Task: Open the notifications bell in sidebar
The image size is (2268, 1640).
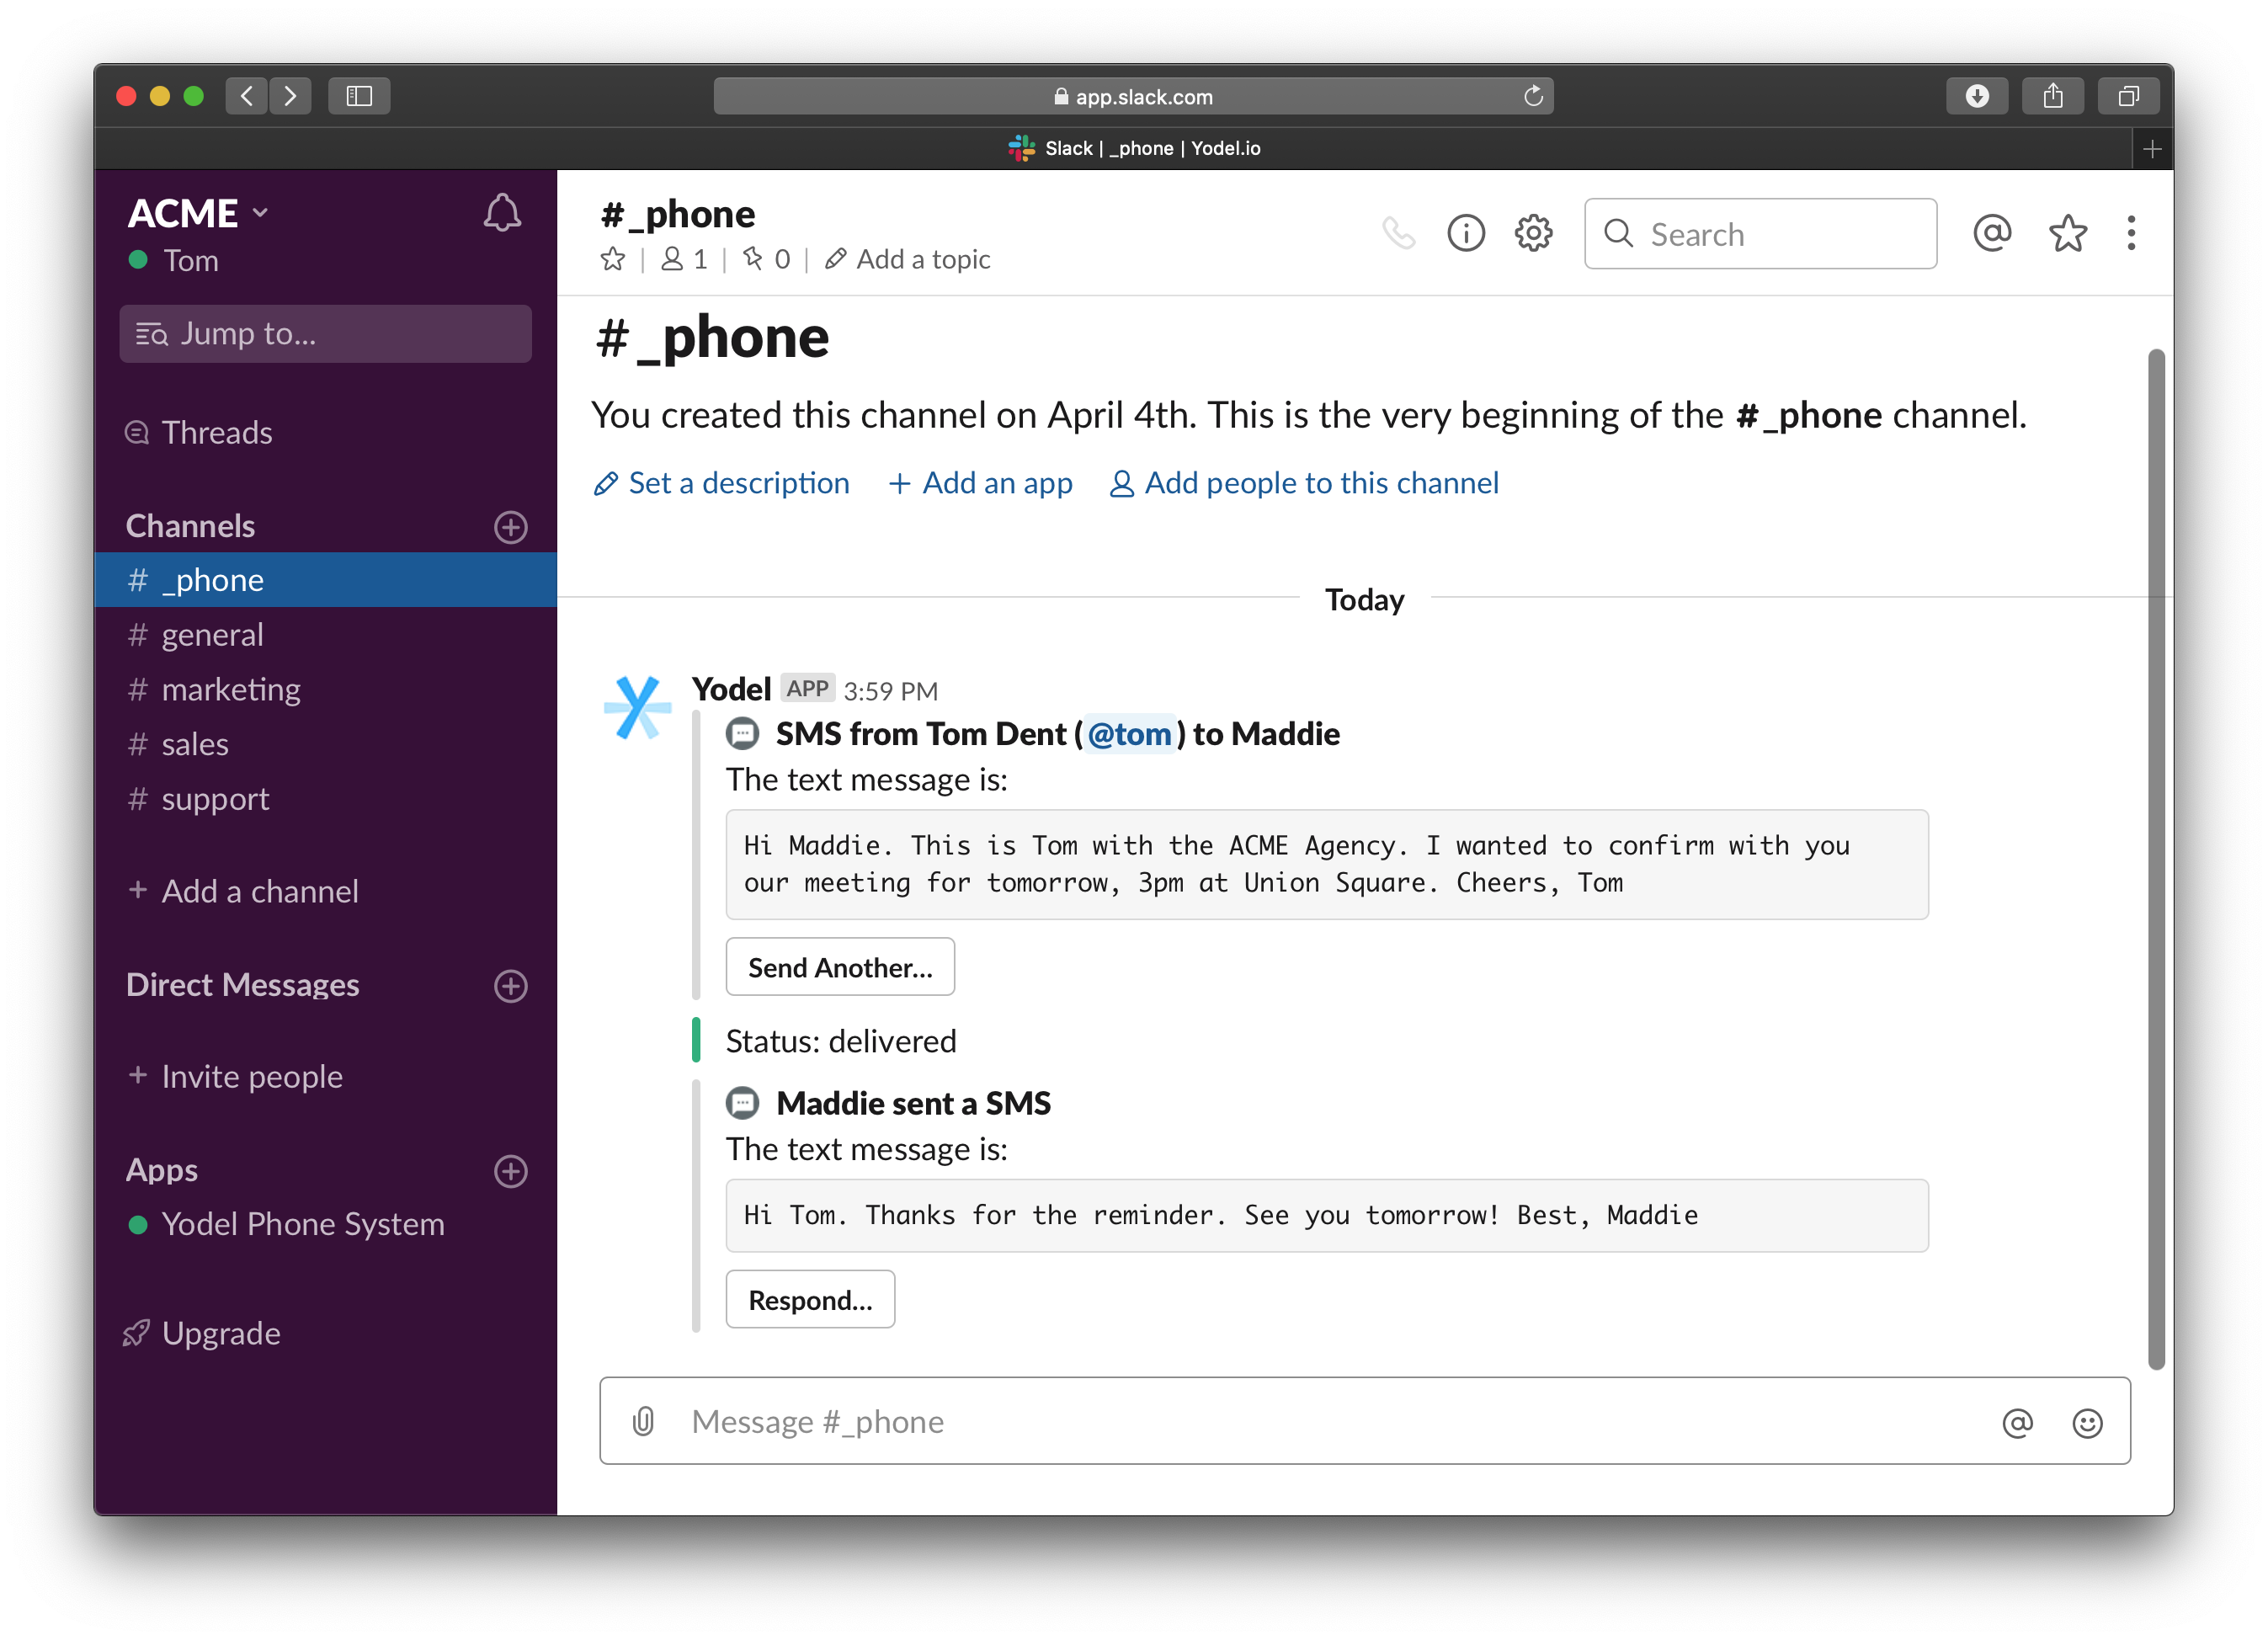Action: coord(502,213)
